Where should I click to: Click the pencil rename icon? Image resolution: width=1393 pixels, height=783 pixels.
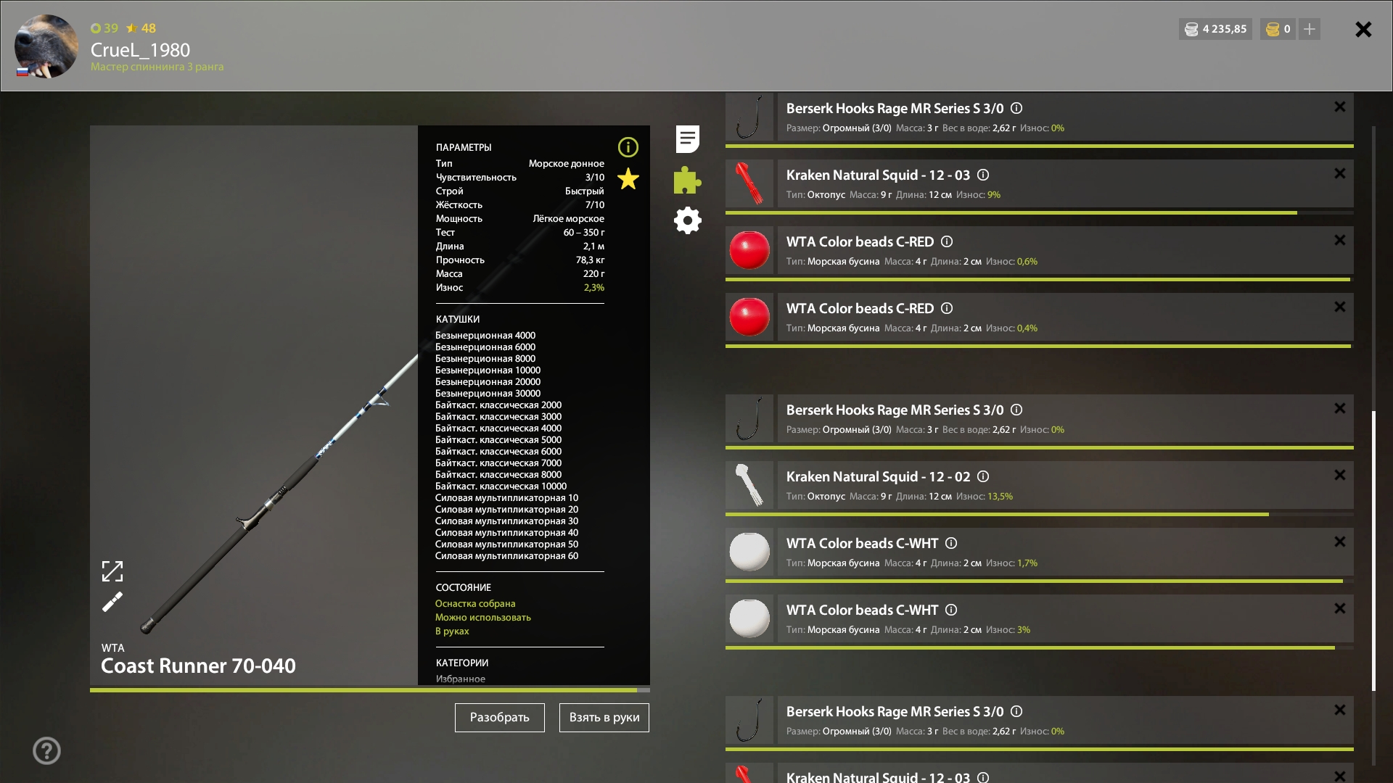(112, 602)
